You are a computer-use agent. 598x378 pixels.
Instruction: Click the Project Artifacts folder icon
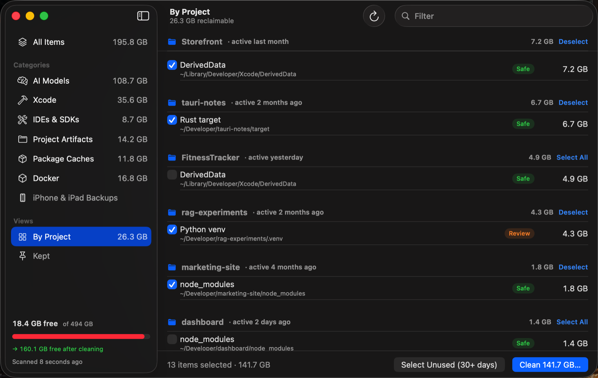23,139
